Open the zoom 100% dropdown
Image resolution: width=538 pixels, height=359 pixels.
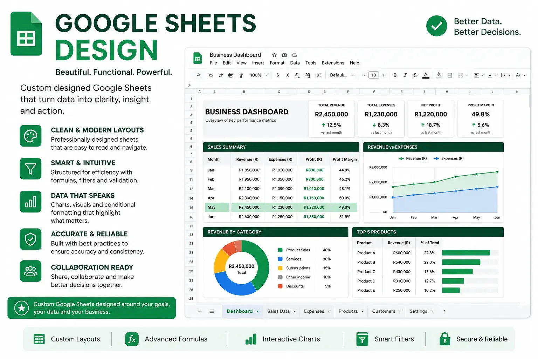[259, 75]
